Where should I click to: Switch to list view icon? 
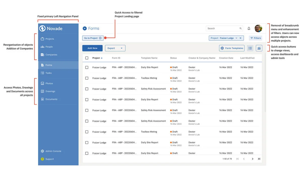(x=250, y=48)
